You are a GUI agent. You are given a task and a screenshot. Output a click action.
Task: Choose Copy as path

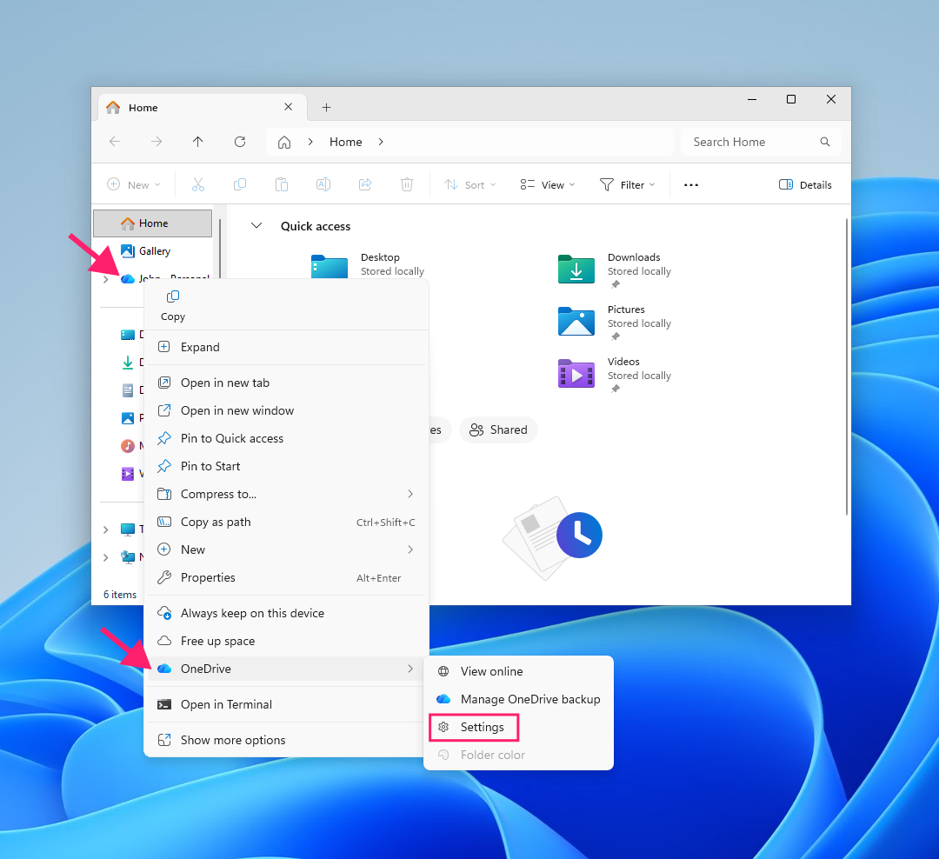pos(286,523)
